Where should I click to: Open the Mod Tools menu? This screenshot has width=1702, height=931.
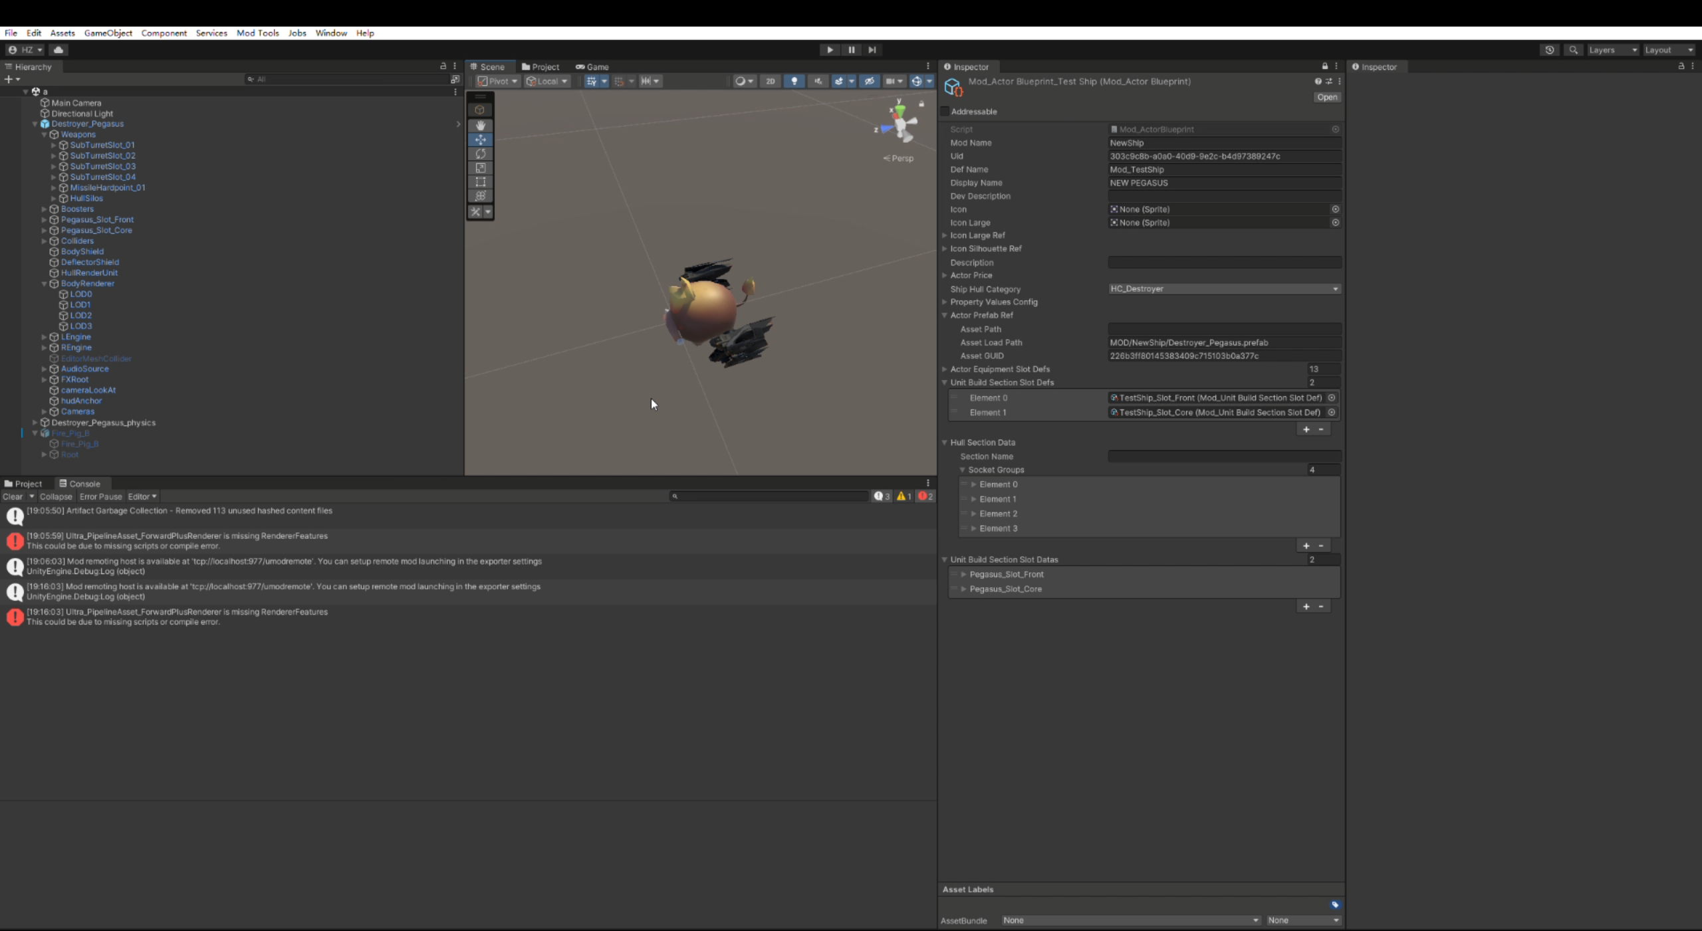pyautogui.click(x=257, y=33)
